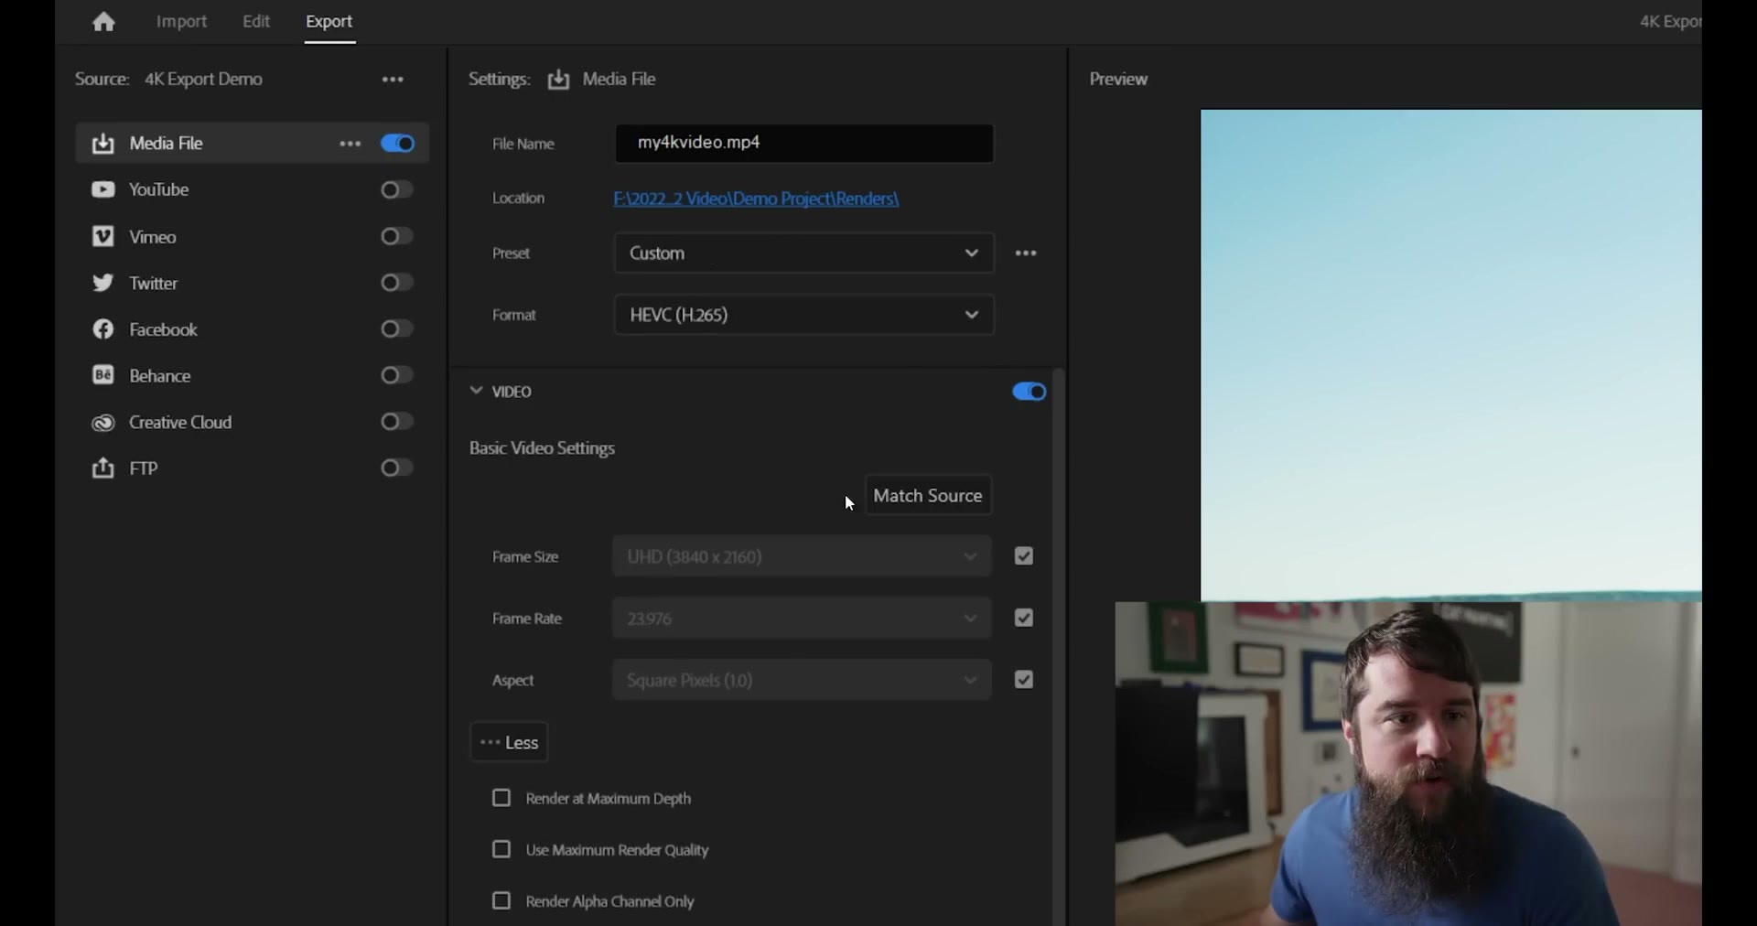This screenshot has width=1757, height=926.
Task: Click the YouTube icon in destinations list
Action: (x=103, y=189)
